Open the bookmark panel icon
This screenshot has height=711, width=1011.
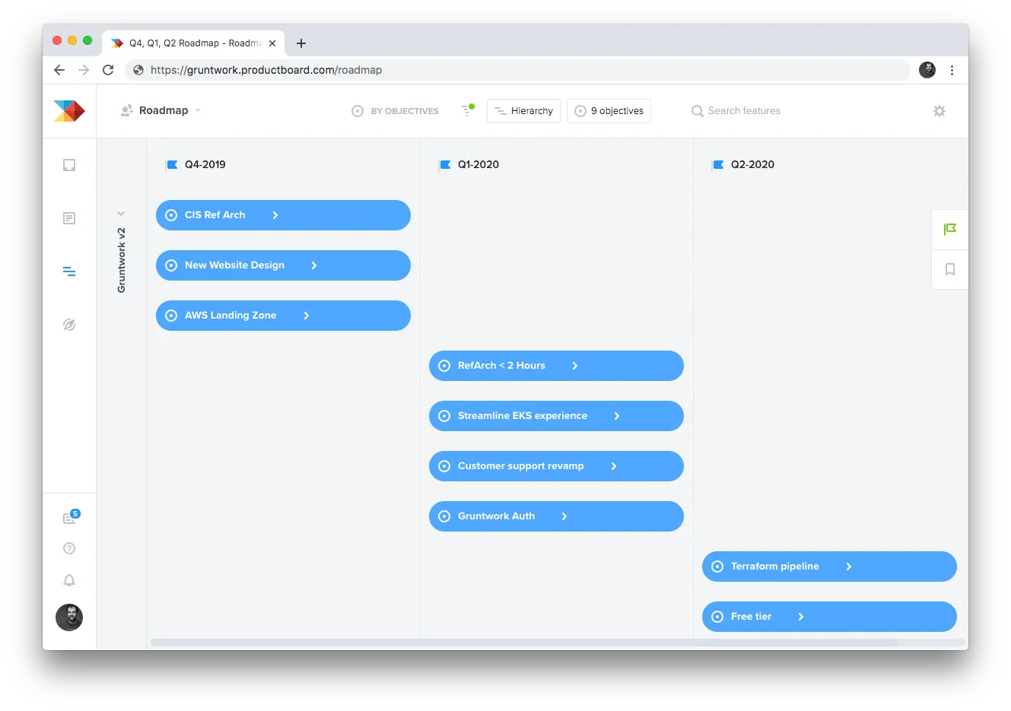[x=950, y=269]
